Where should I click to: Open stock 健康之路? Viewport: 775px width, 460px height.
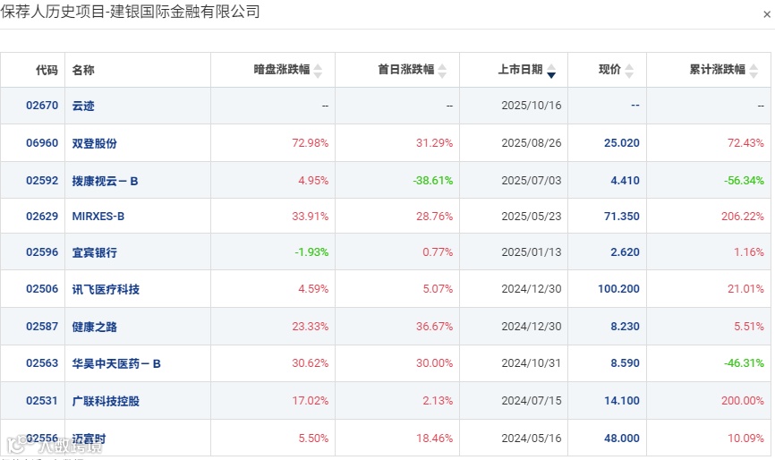(x=94, y=327)
